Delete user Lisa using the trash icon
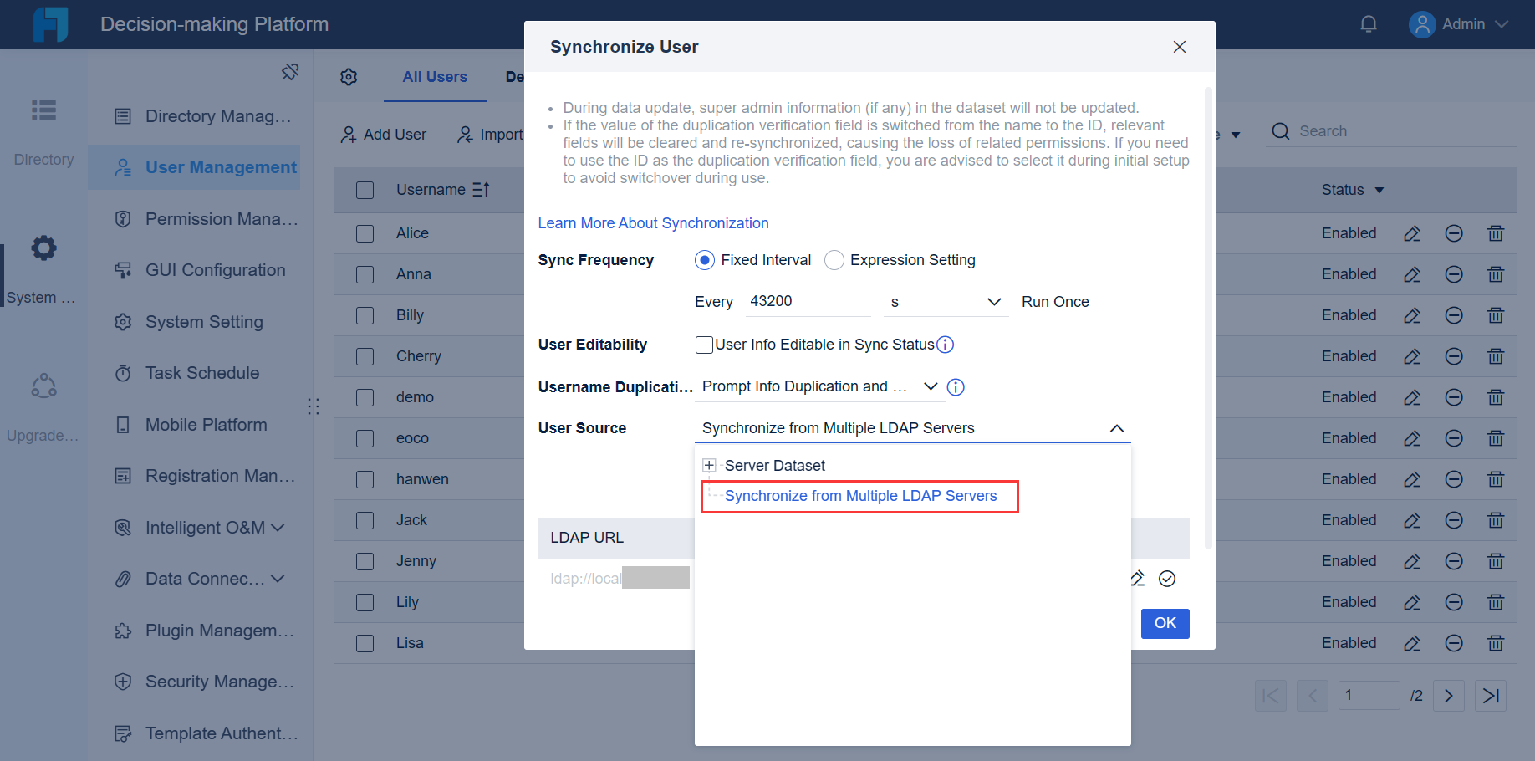This screenshot has width=1535, height=761. coord(1496,642)
